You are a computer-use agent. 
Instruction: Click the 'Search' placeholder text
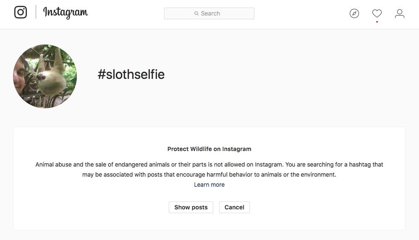(x=211, y=13)
